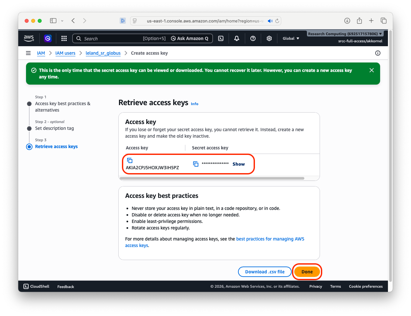
Task: Dismiss the green success banner
Action: (x=372, y=70)
